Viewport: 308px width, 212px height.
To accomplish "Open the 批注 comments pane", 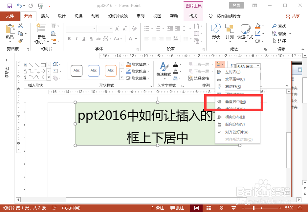I will tap(177, 208).
